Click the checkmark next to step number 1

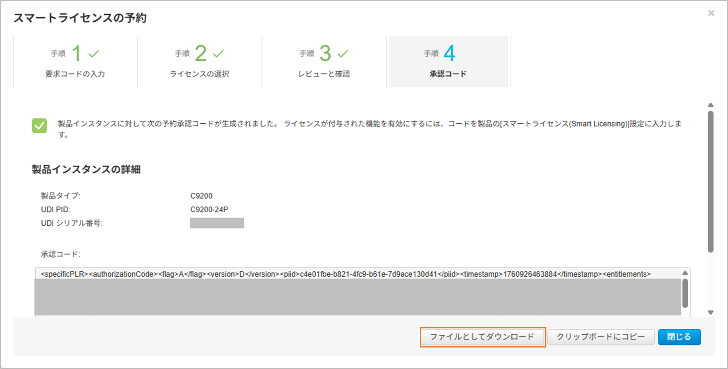(94, 53)
